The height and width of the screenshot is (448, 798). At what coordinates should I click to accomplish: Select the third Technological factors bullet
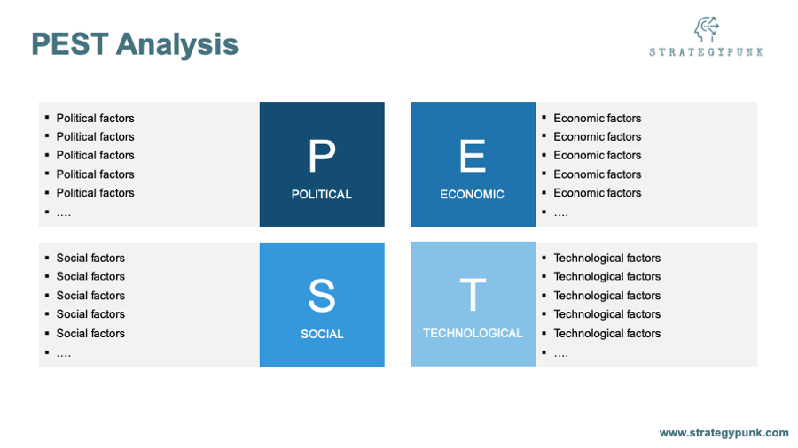coord(607,296)
